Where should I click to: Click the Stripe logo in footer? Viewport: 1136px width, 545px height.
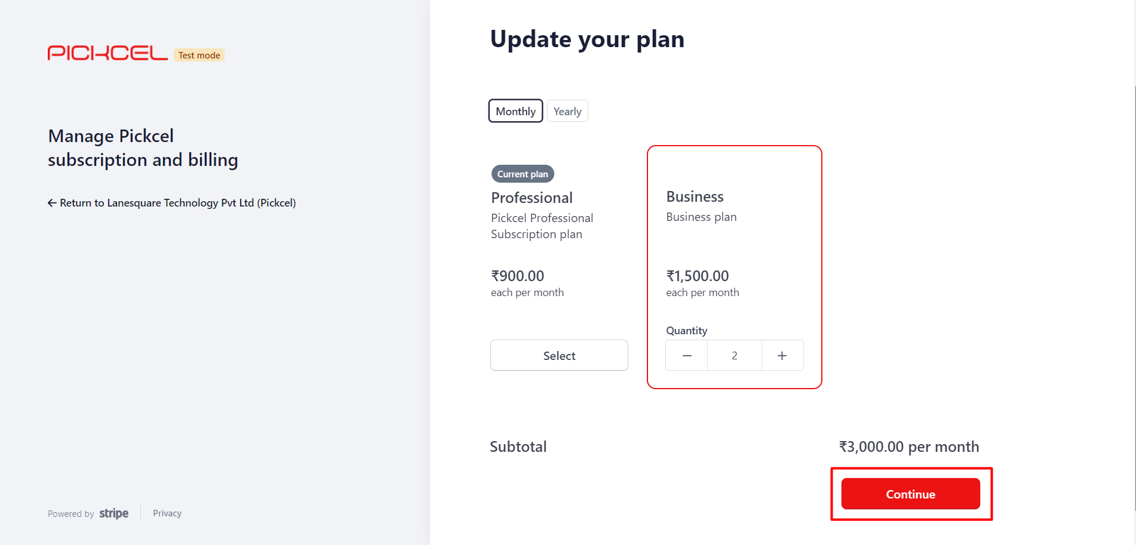(x=114, y=513)
